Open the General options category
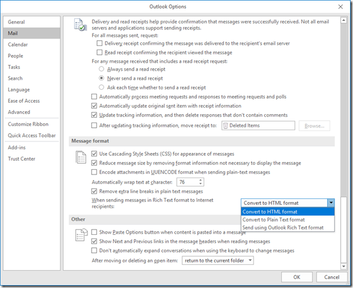This screenshot has width=353, height=288. [32, 22]
